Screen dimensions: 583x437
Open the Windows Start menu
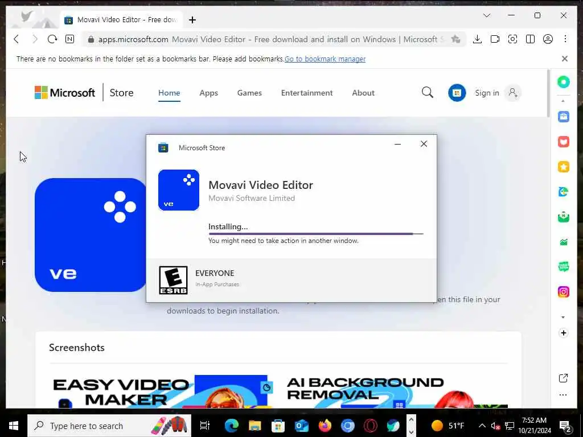pyautogui.click(x=14, y=426)
